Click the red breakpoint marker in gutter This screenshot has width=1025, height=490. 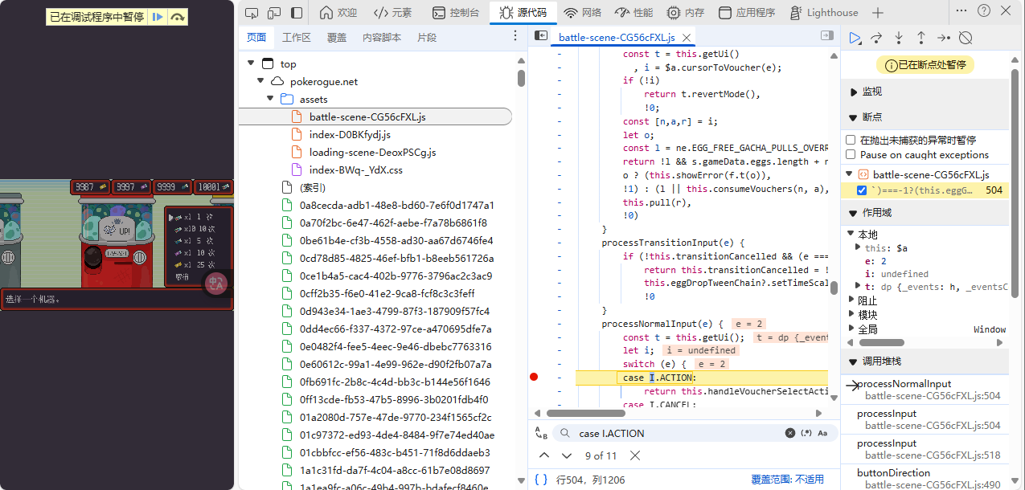534,378
